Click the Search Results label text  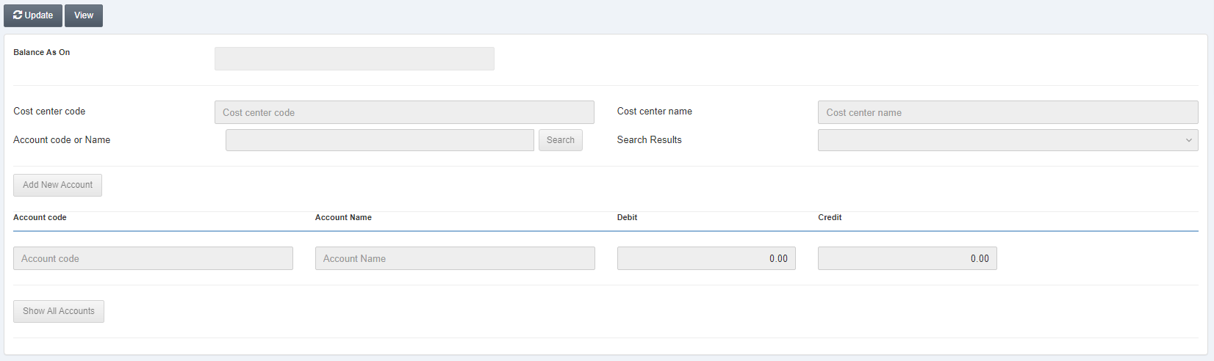click(649, 139)
